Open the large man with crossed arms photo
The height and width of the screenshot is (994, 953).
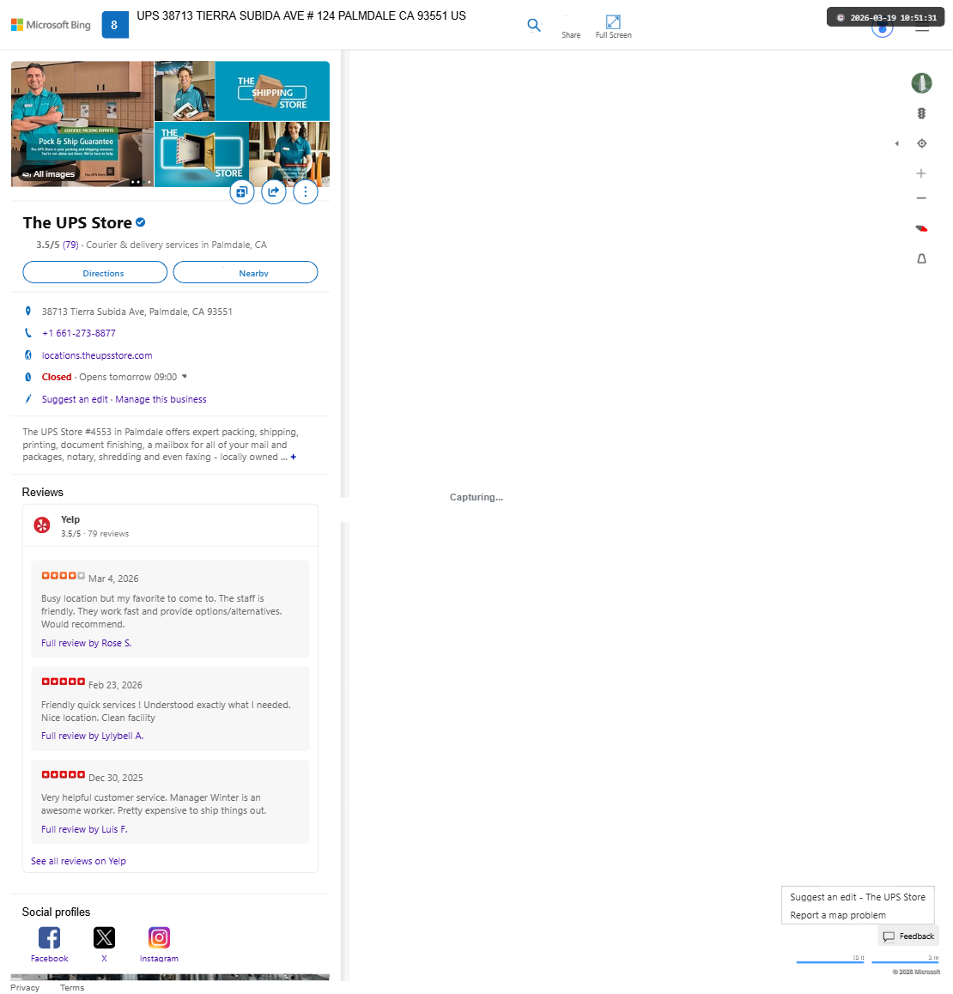tap(82, 124)
